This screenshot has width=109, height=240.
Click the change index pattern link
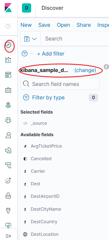click(x=85, y=70)
